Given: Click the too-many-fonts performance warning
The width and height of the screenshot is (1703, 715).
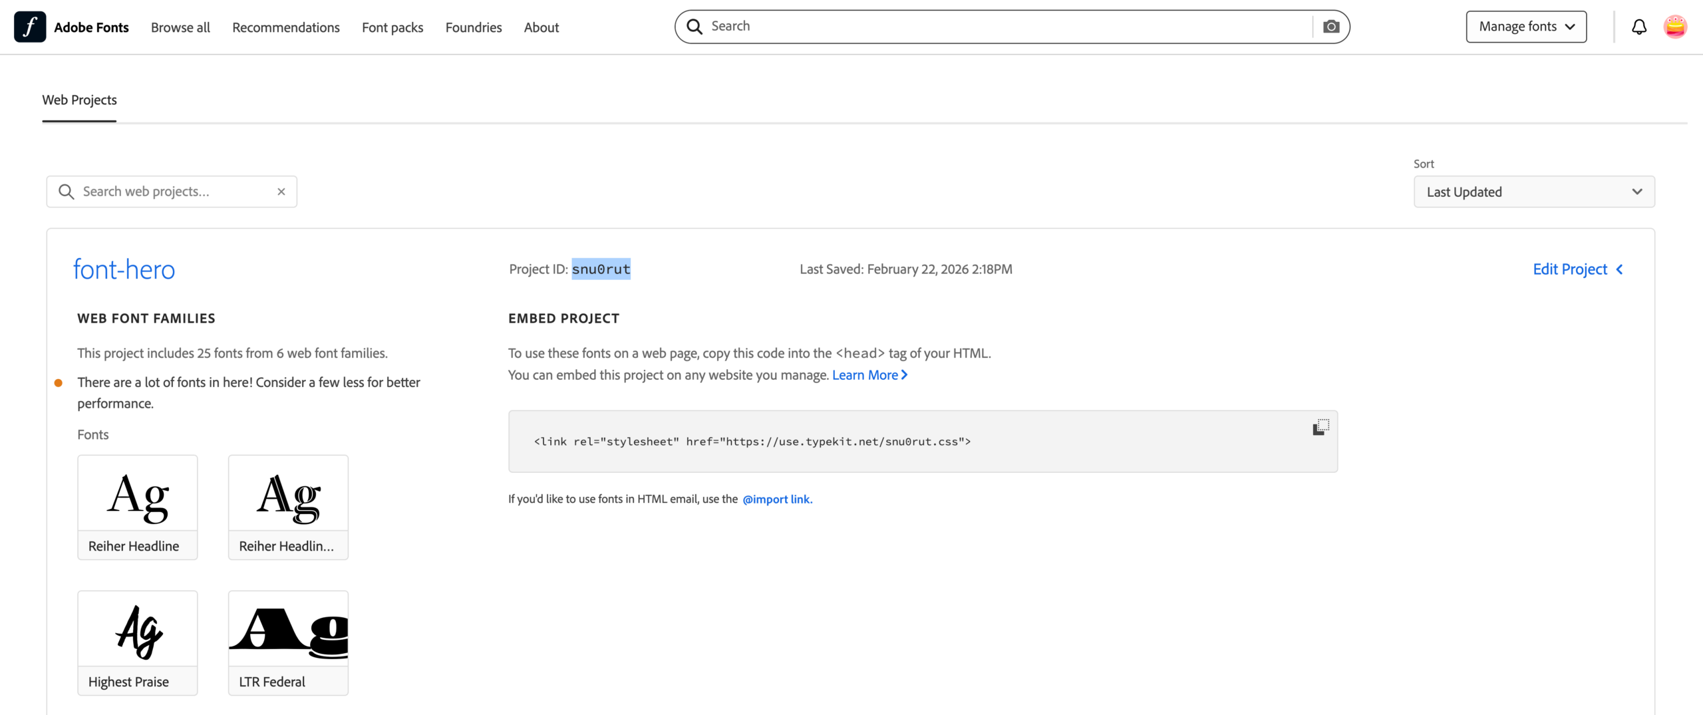Looking at the screenshot, I should coord(249,393).
